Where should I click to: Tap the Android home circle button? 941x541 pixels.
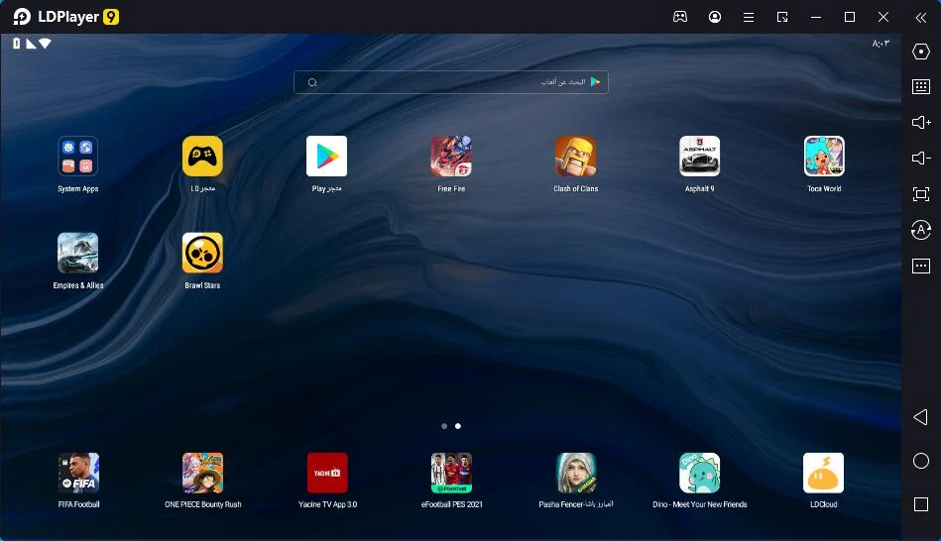pos(920,461)
